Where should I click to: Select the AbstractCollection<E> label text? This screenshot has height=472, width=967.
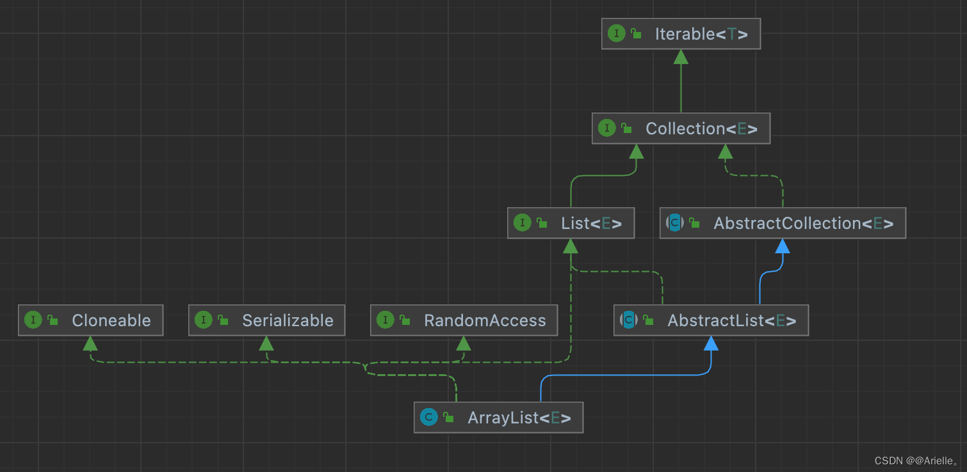(804, 223)
